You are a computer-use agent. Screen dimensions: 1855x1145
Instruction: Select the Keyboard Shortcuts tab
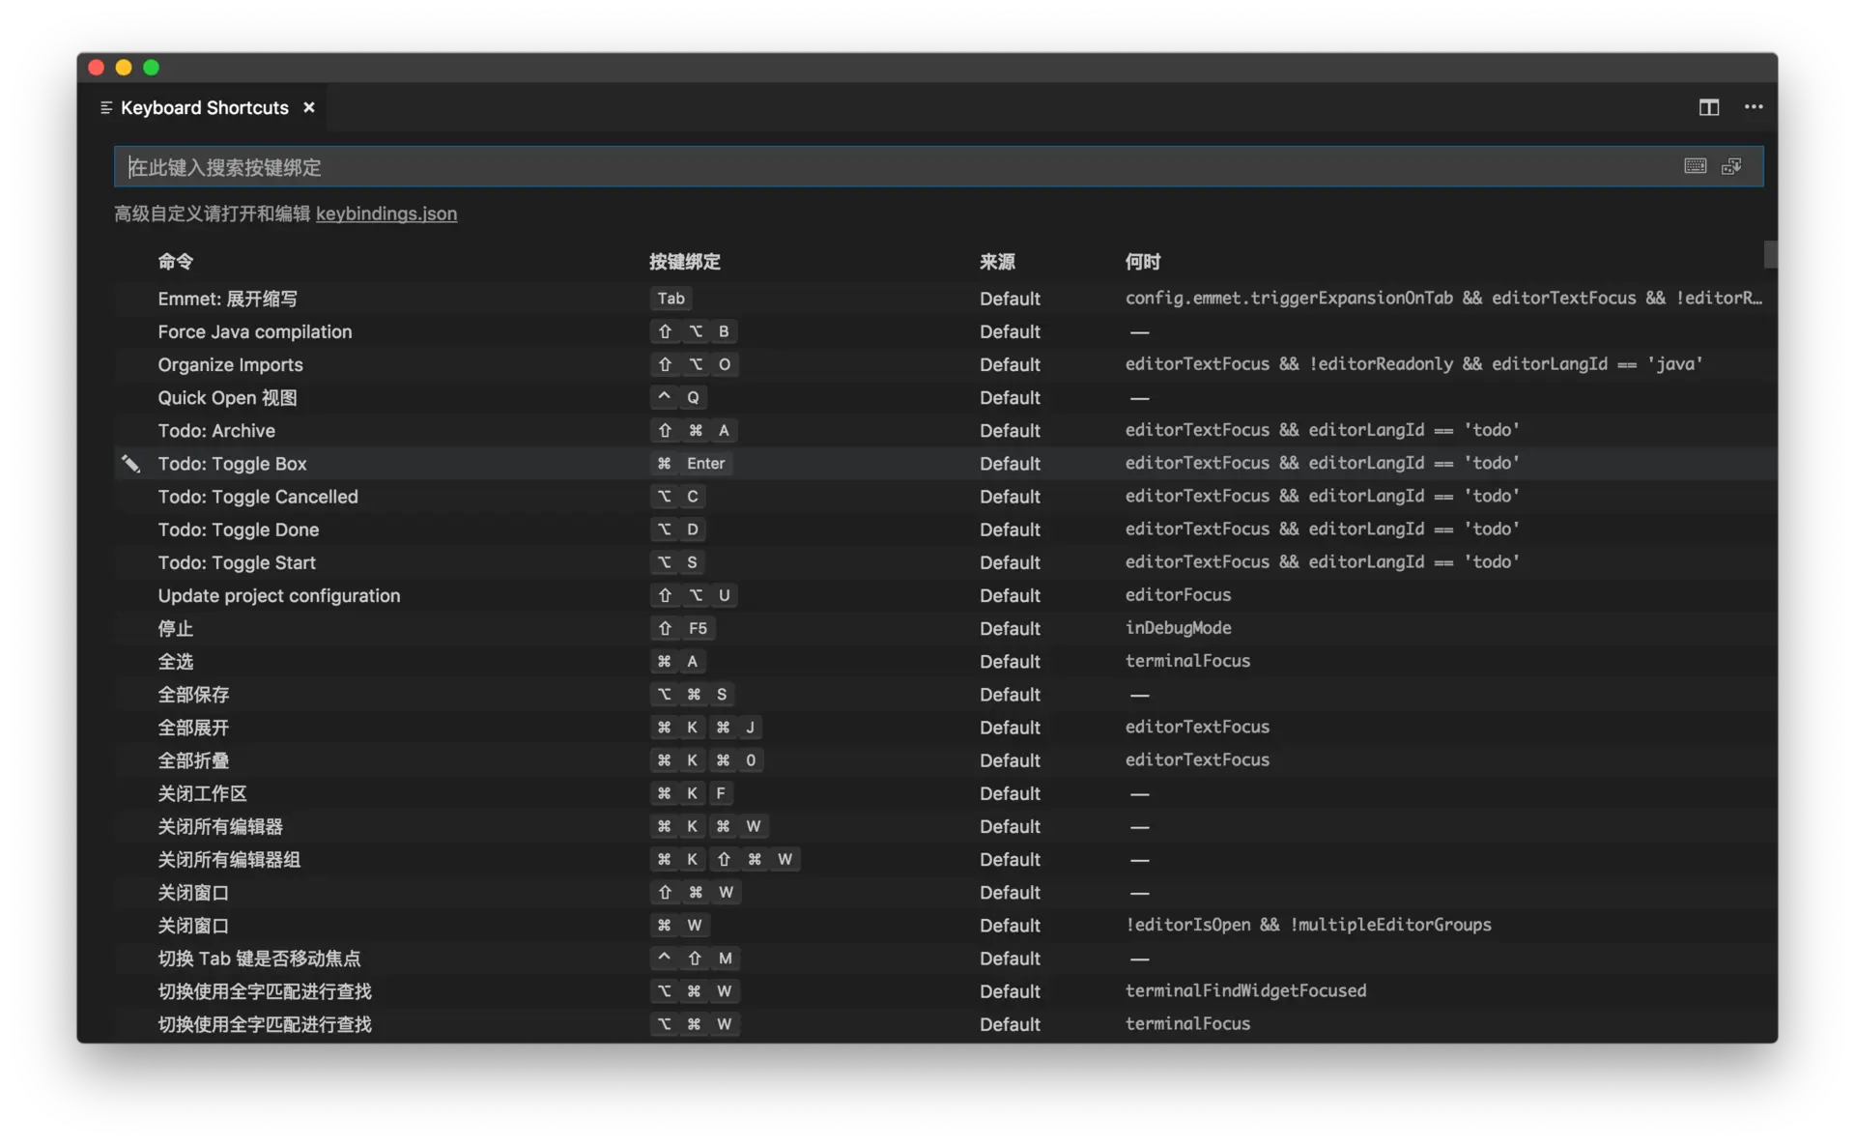204,108
